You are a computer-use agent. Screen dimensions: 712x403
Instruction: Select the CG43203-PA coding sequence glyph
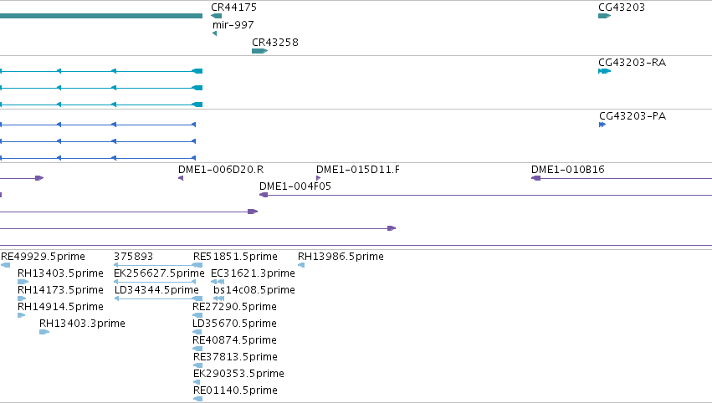(602, 125)
